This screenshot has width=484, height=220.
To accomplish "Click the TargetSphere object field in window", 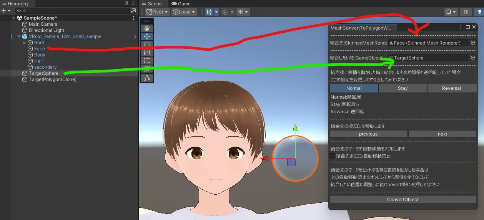I will click(428, 58).
